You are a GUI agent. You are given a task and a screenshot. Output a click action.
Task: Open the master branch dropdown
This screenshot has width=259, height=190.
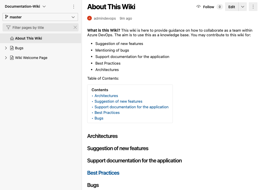(41, 17)
